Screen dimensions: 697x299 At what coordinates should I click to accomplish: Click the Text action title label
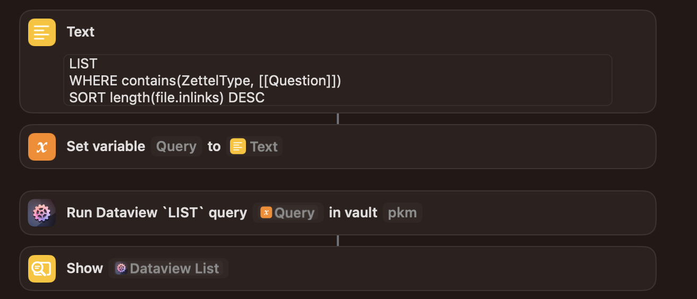pyautogui.click(x=81, y=32)
